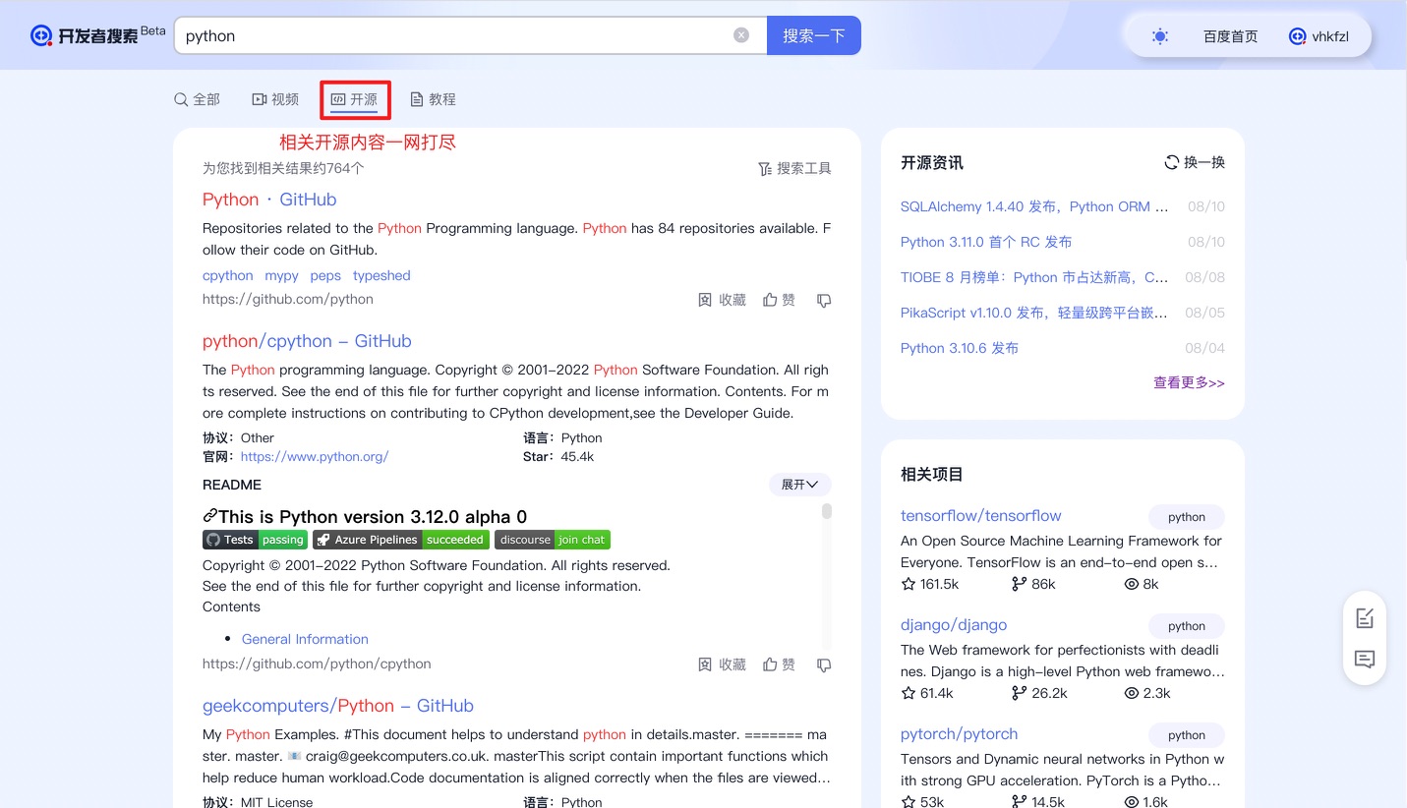Open the typeshed sub-link

(x=381, y=275)
